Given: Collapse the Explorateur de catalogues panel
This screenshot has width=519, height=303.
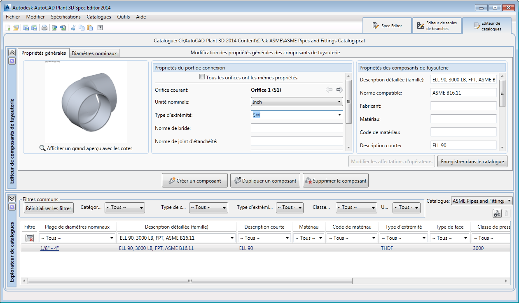Looking at the screenshot, I should pyautogui.click(x=12, y=198).
